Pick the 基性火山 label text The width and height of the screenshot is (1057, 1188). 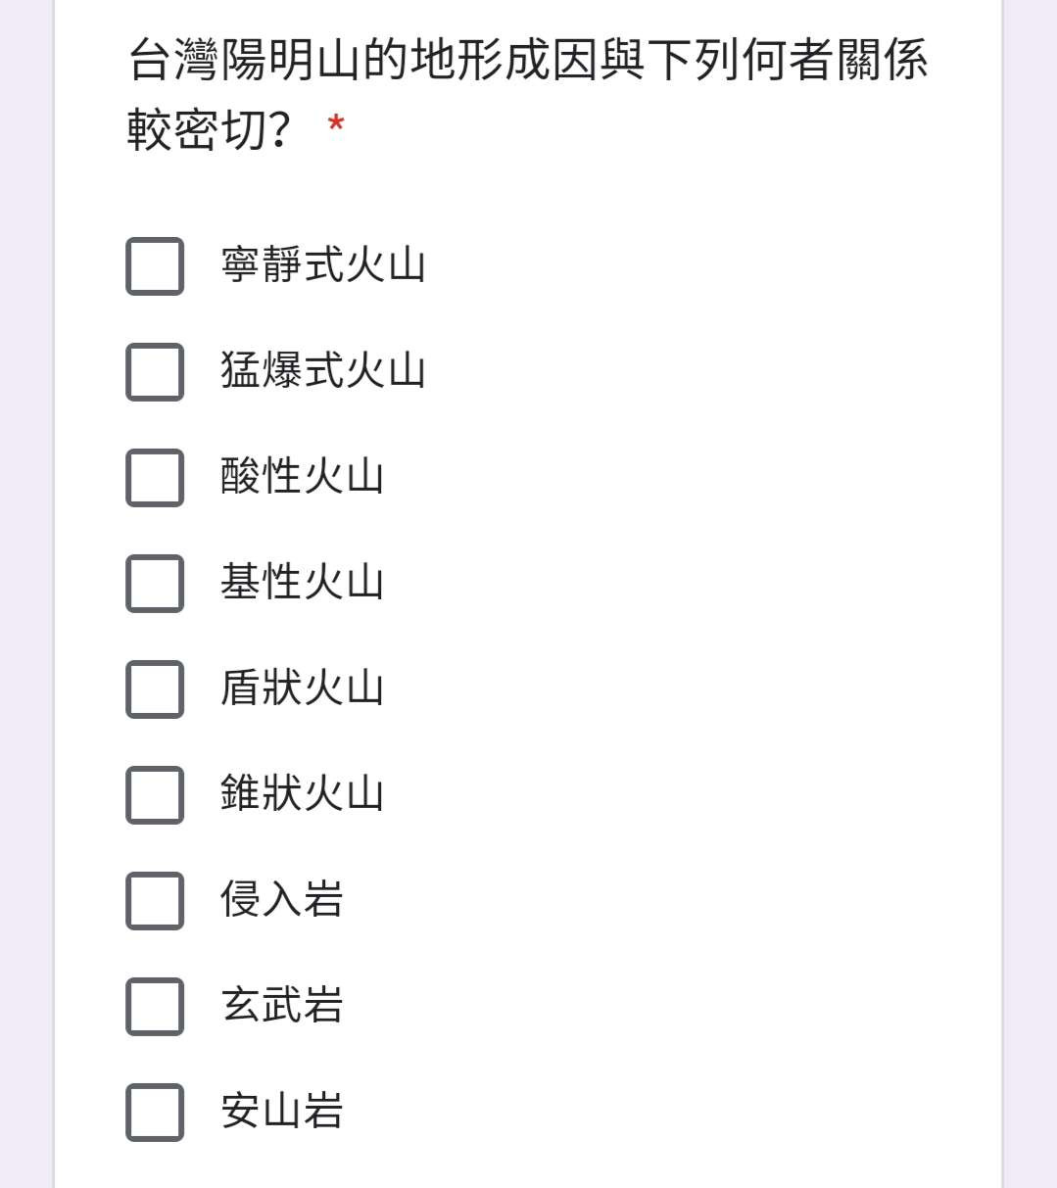tap(302, 583)
